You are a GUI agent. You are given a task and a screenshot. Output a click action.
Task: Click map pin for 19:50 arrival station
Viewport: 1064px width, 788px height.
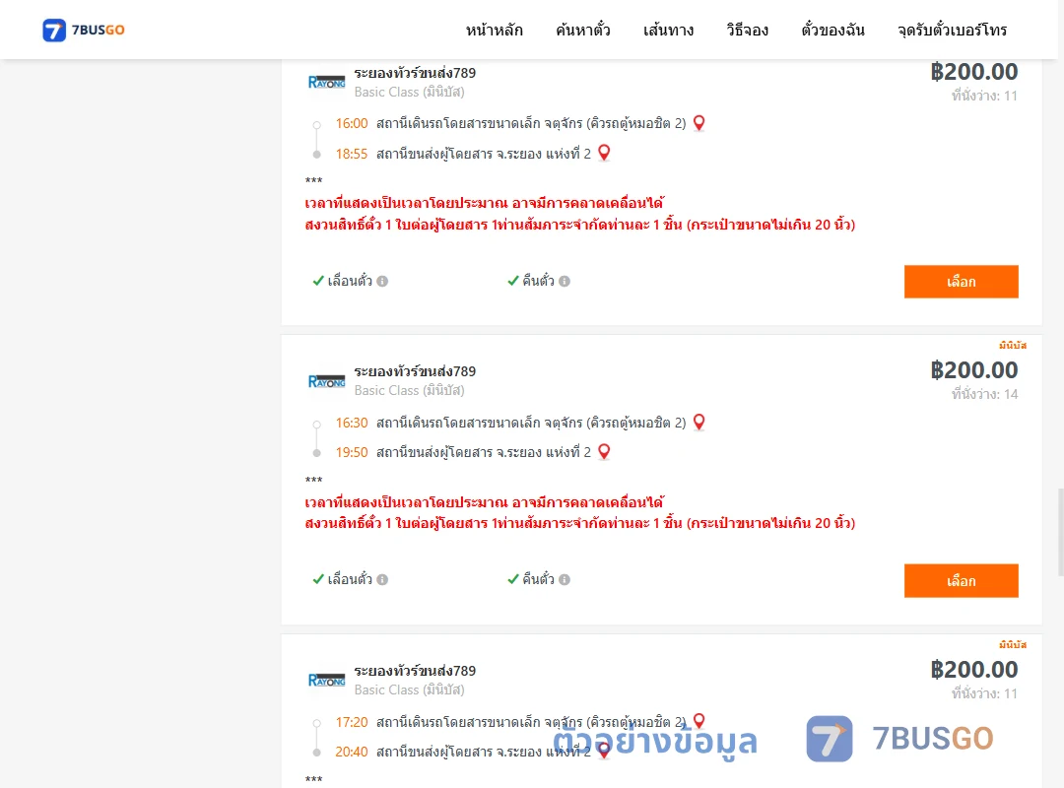pyautogui.click(x=604, y=451)
